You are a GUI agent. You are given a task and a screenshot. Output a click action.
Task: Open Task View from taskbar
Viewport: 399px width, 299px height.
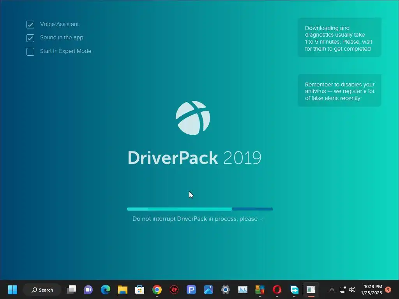click(71, 290)
